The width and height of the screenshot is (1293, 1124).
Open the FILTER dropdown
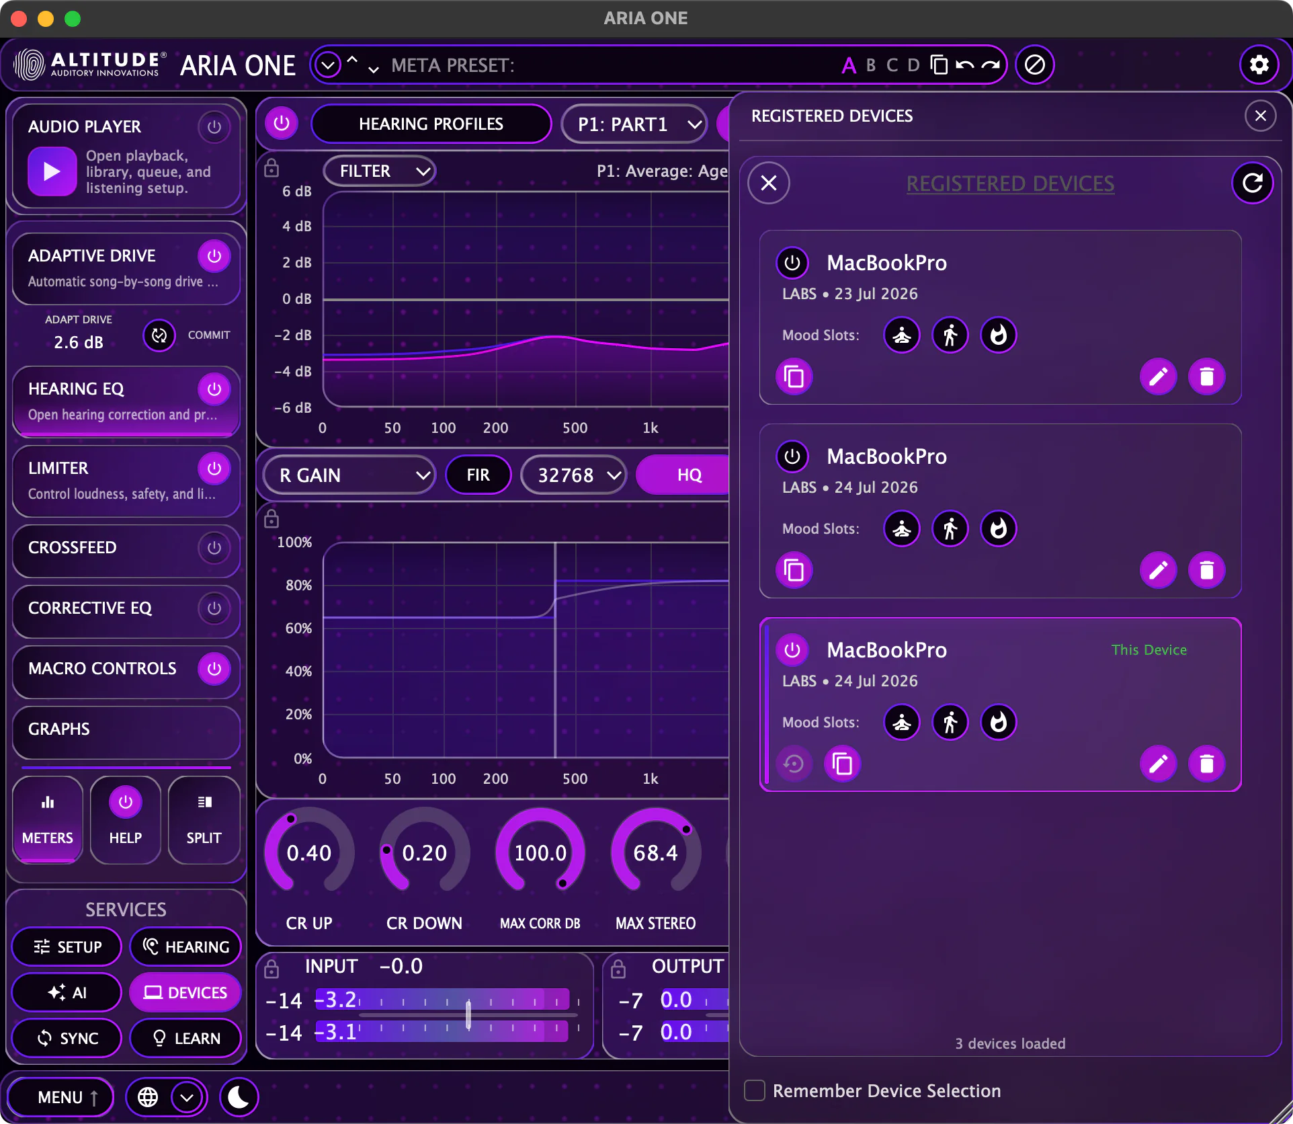click(380, 171)
